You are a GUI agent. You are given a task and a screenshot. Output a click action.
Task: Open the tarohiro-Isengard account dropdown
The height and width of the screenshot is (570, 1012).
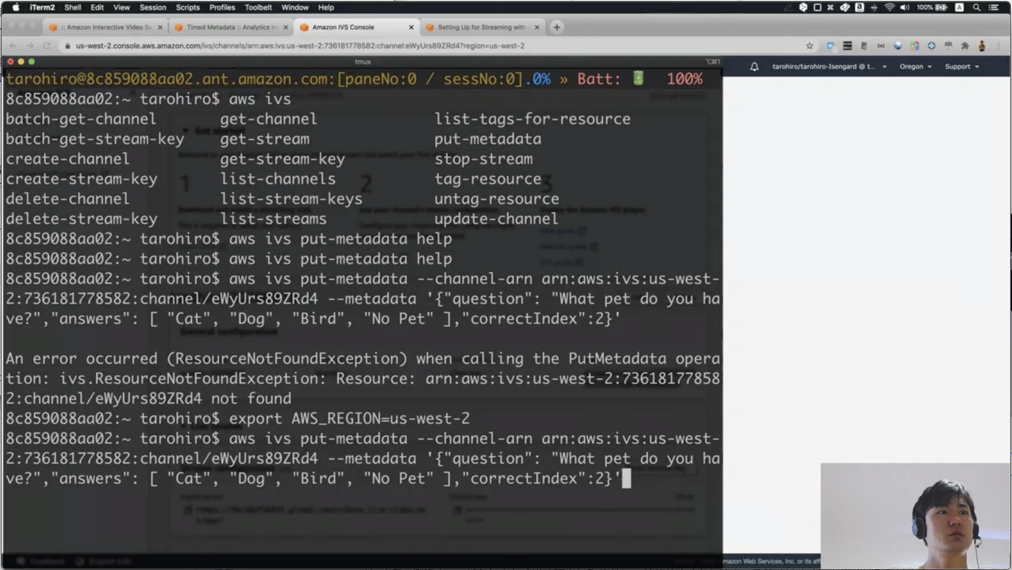(x=828, y=67)
